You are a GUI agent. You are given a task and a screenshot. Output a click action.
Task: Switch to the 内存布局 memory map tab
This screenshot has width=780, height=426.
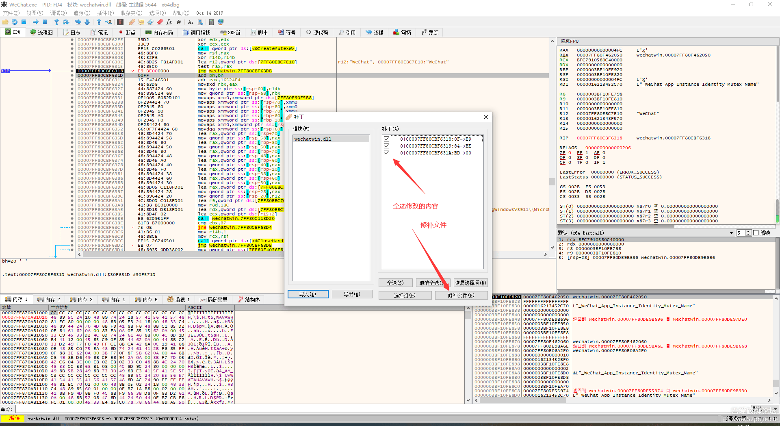[159, 32]
